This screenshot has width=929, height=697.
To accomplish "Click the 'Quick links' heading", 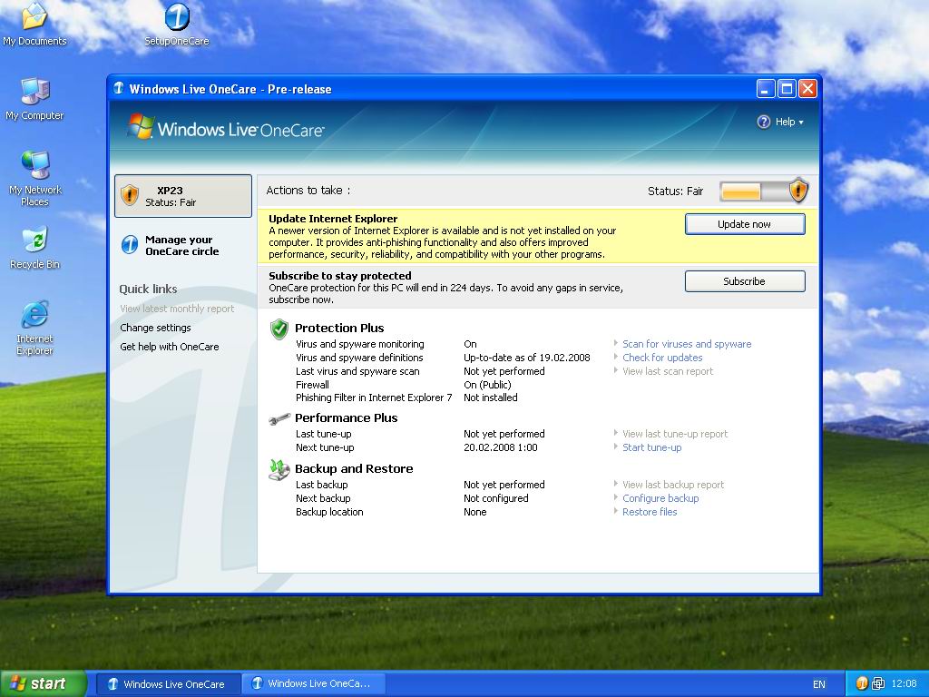I will 148,289.
